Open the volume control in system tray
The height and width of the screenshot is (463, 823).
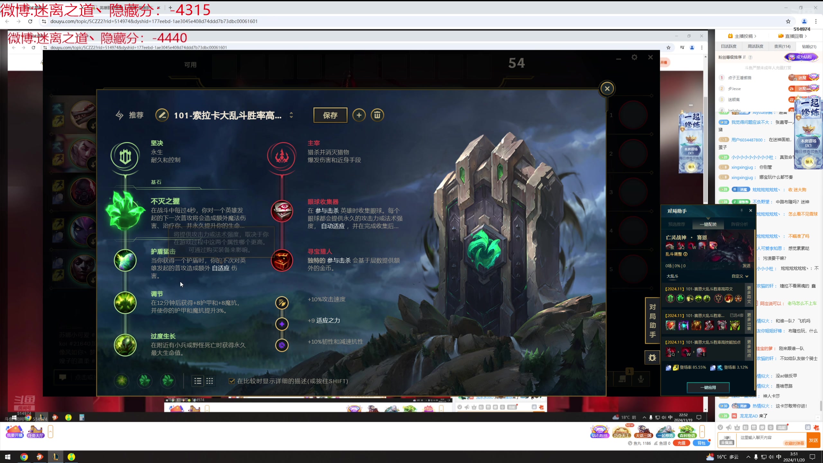click(771, 457)
